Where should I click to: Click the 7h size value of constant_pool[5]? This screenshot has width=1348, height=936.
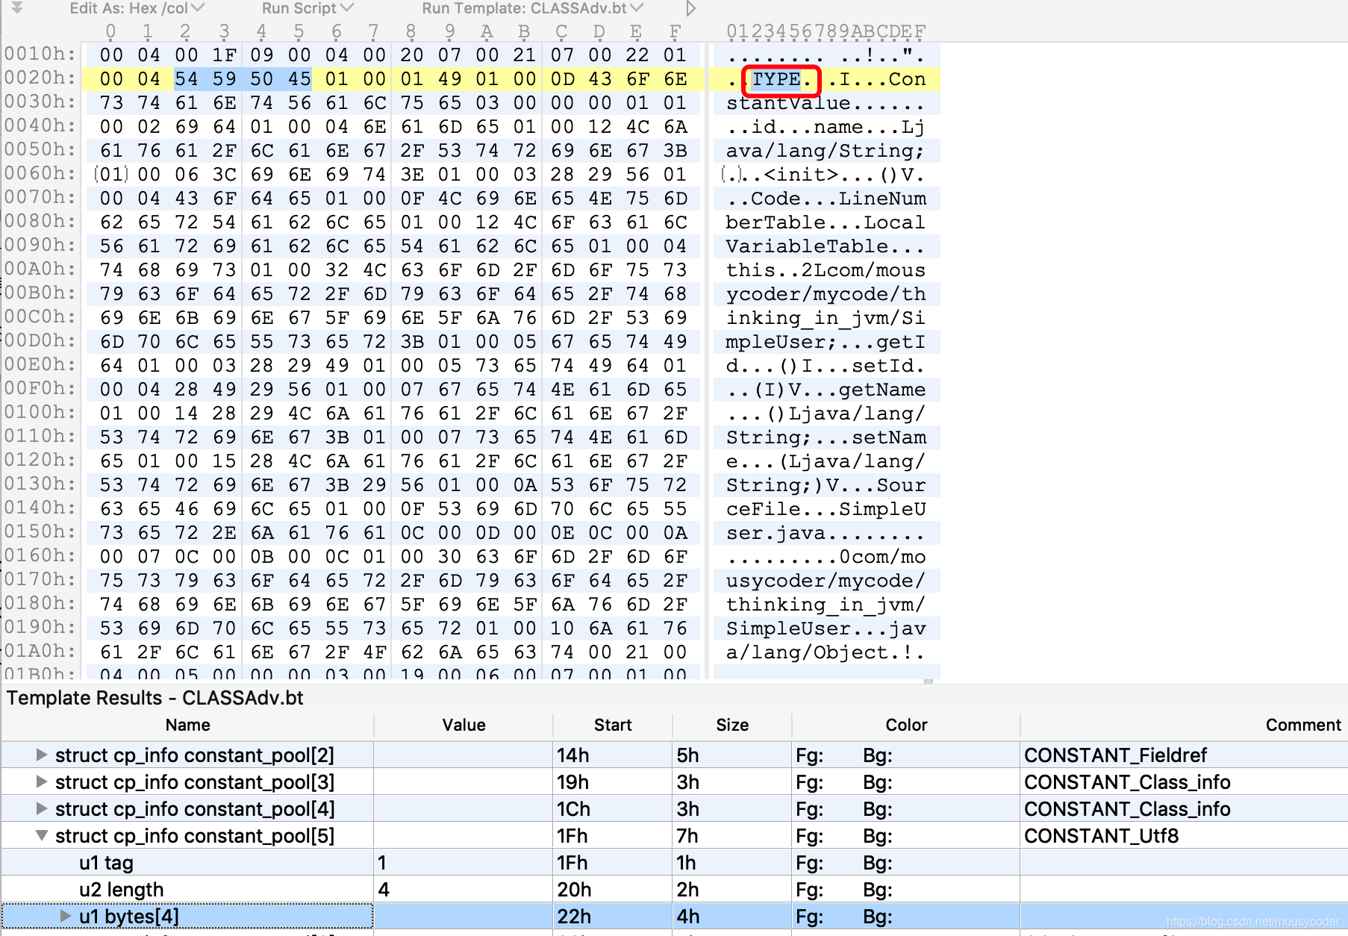click(x=687, y=836)
